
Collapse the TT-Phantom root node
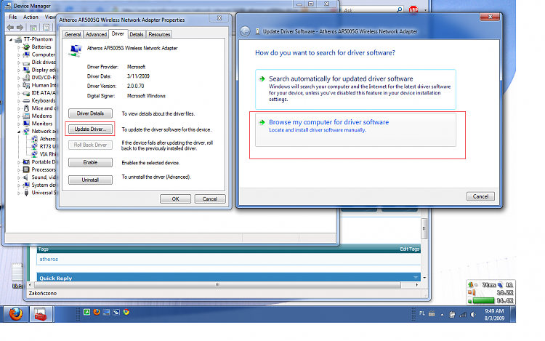(11, 40)
